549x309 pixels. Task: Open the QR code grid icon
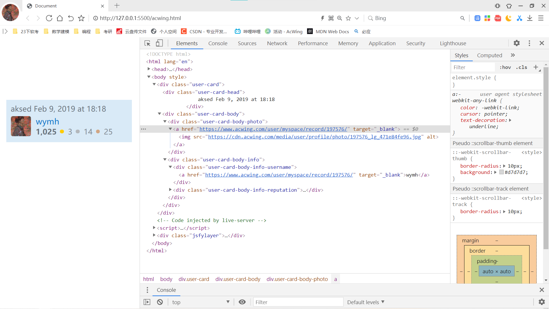pyautogui.click(x=331, y=18)
